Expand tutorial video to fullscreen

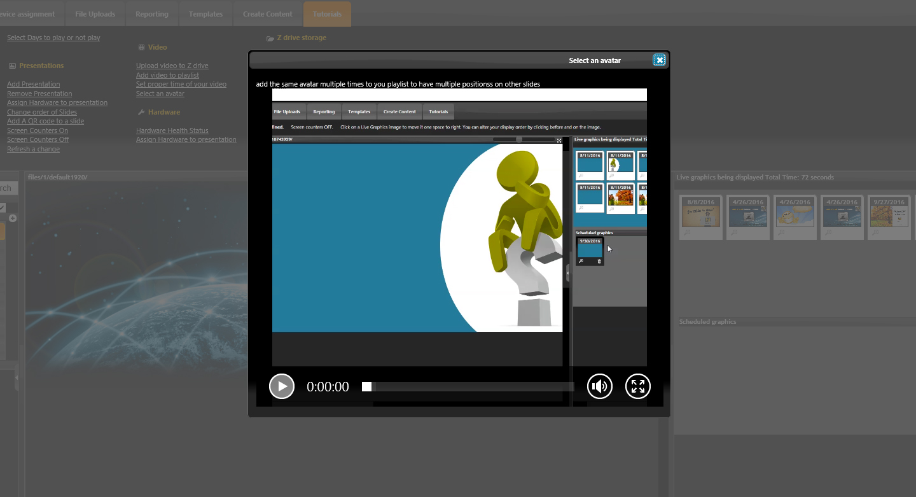point(638,386)
